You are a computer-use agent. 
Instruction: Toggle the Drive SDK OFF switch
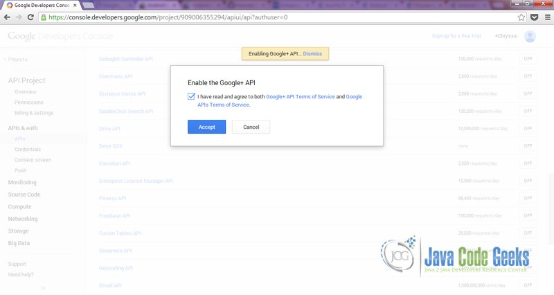[528, 146]
